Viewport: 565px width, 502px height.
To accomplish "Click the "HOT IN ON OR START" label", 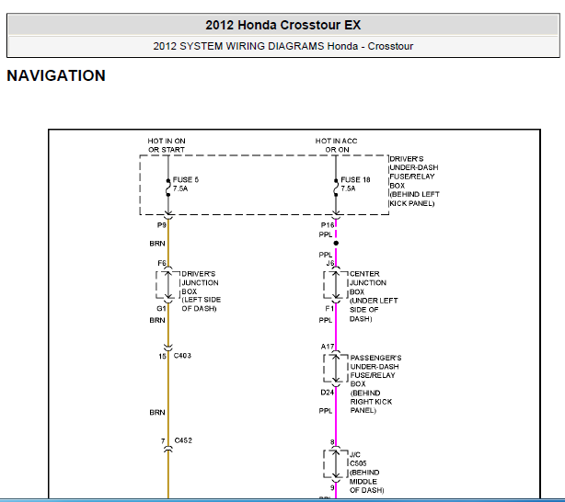I will point(167,145).
